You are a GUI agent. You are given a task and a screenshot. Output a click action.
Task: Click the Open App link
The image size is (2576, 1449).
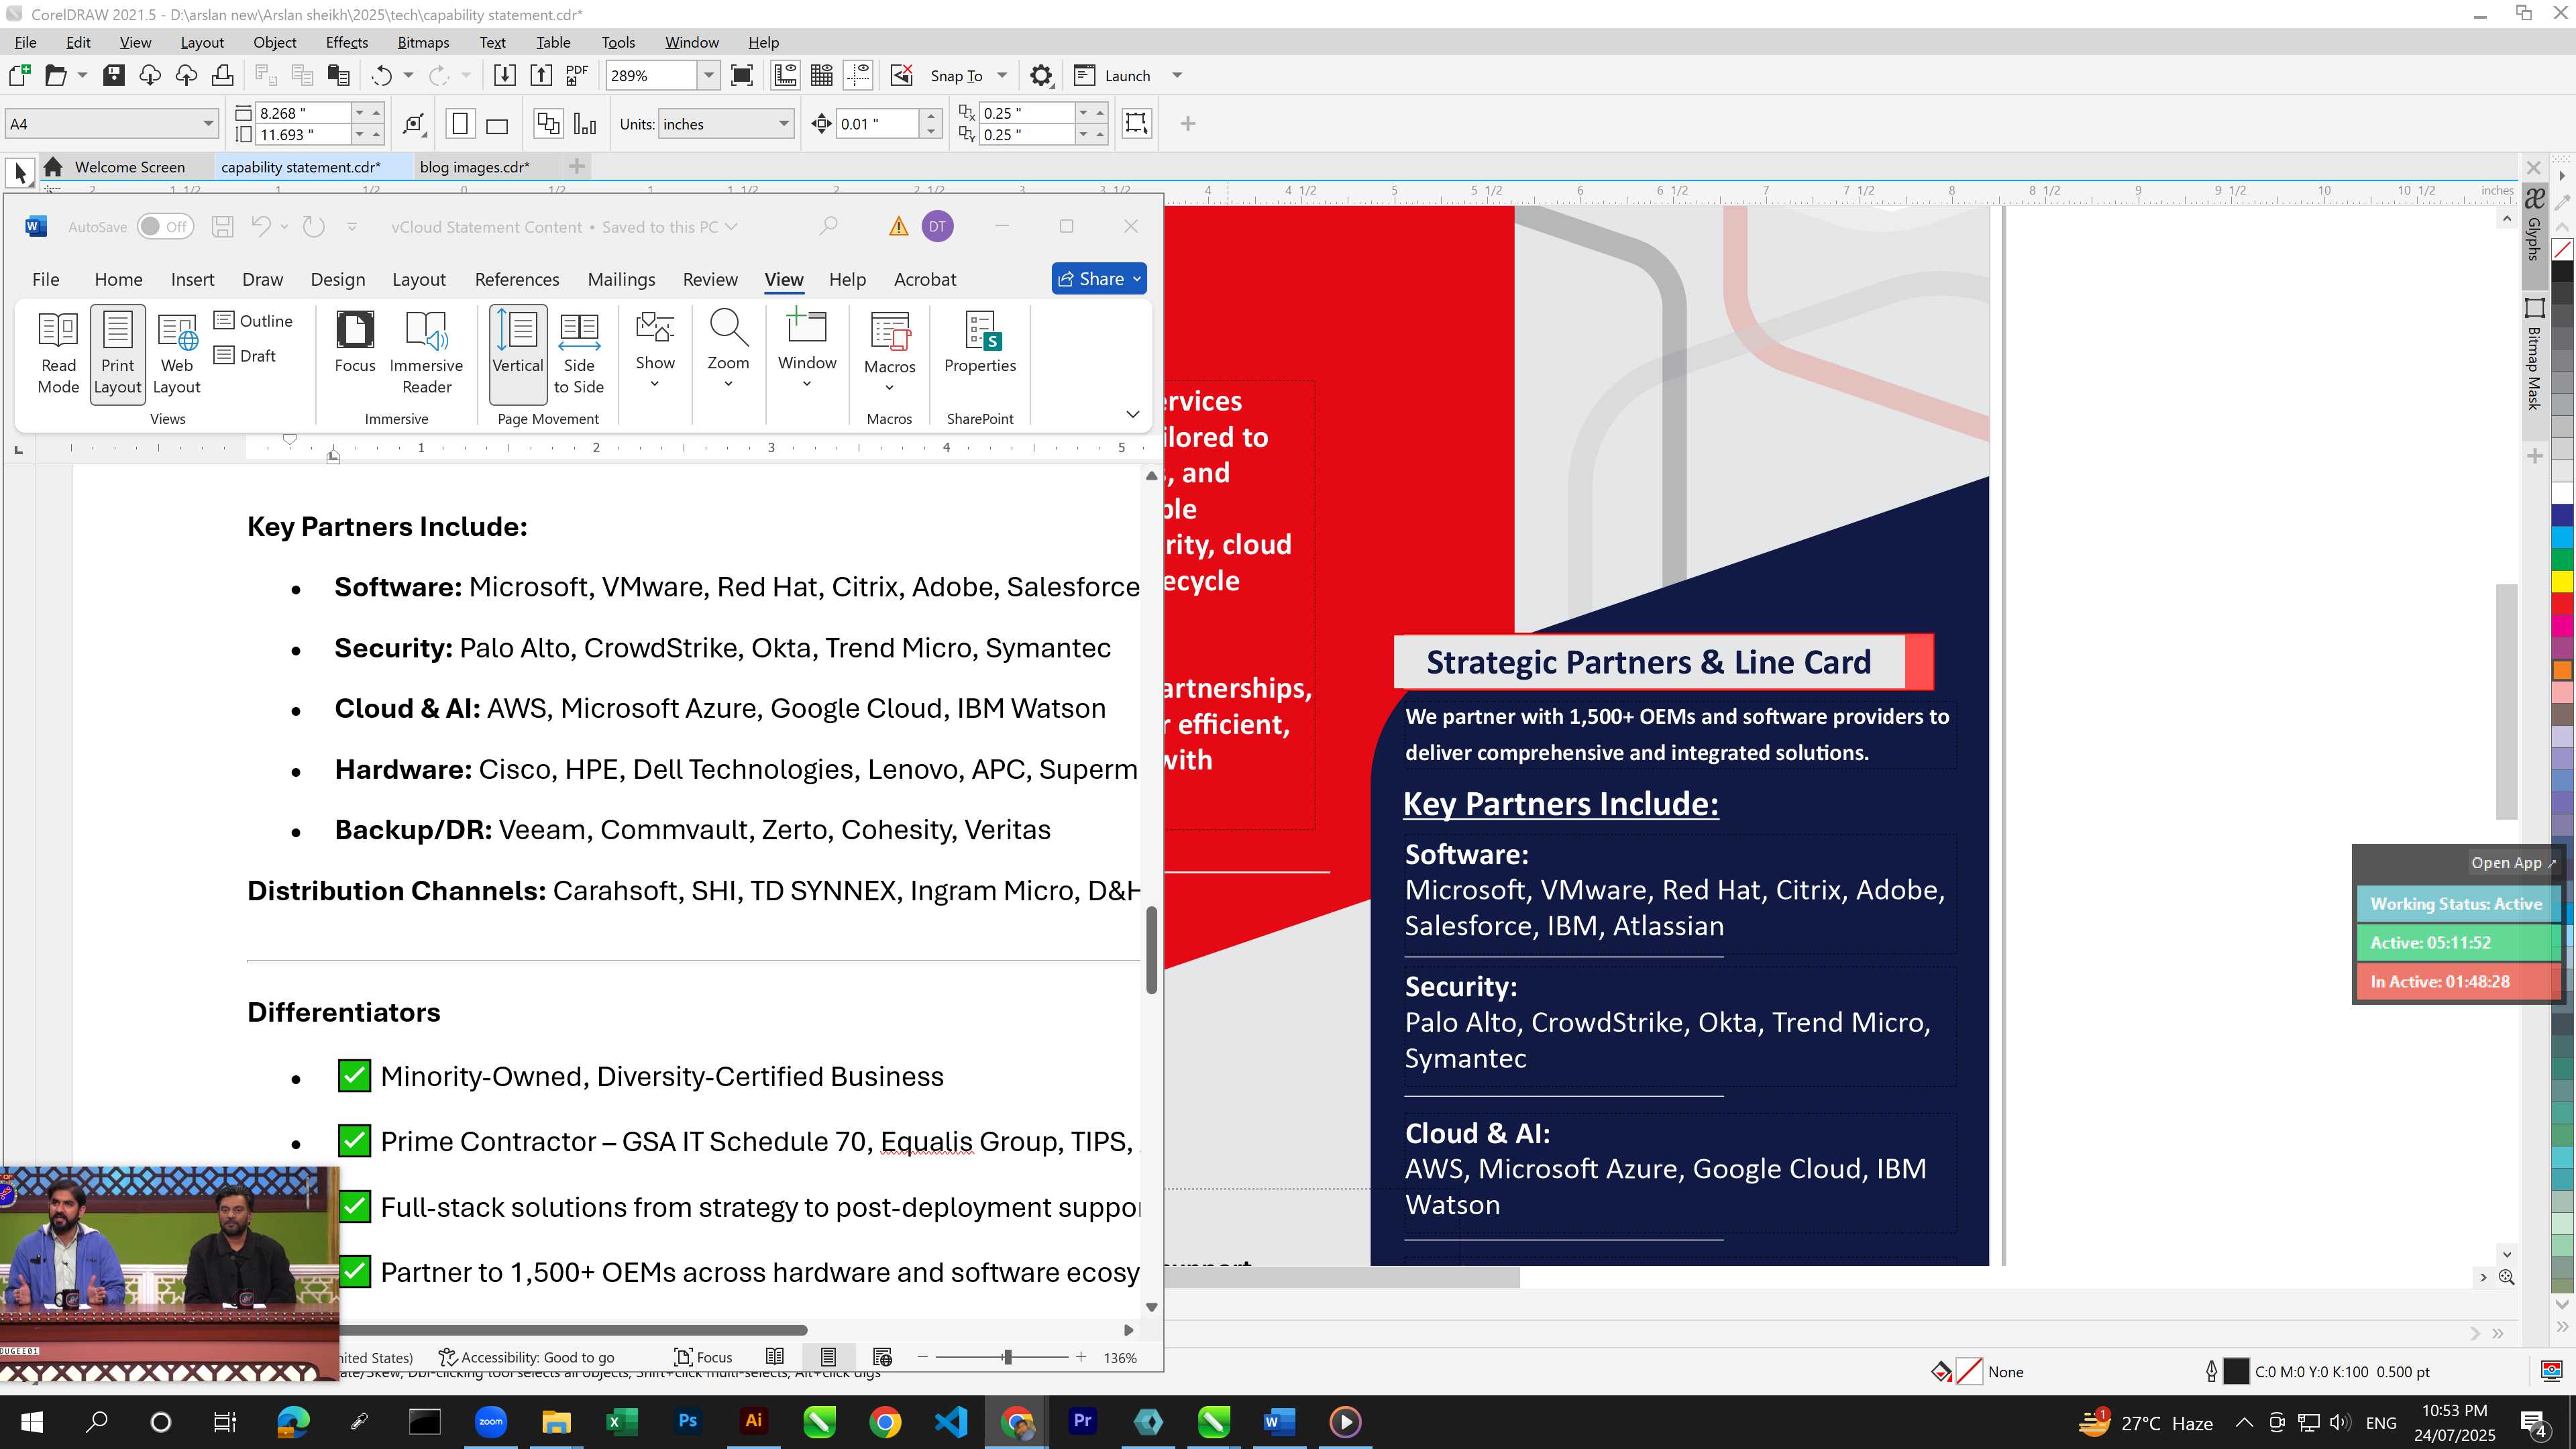2512,862
